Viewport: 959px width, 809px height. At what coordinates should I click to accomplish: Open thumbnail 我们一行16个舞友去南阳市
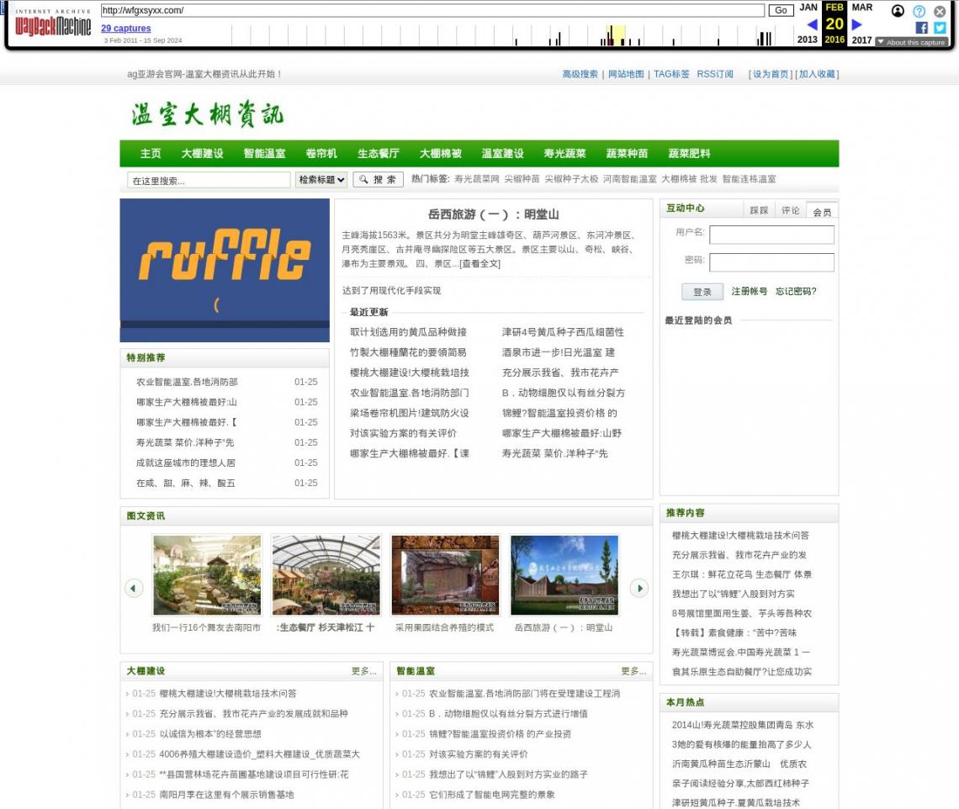[x=207, y=575]
